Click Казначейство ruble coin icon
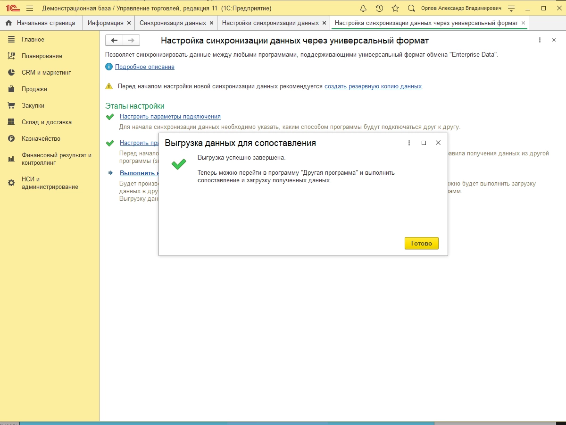566x425 pixels. 11,138
